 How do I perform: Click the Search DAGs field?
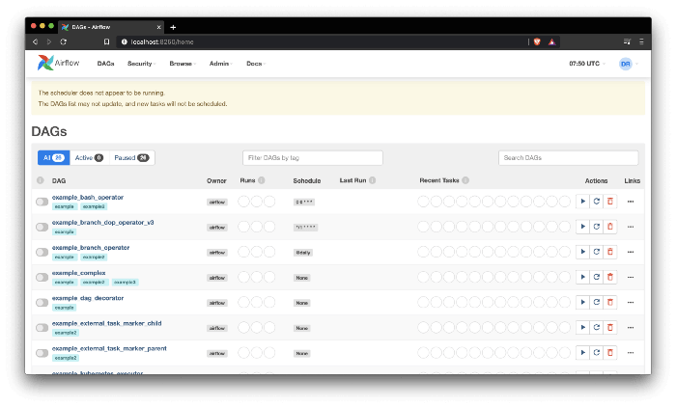coord(568,157)
